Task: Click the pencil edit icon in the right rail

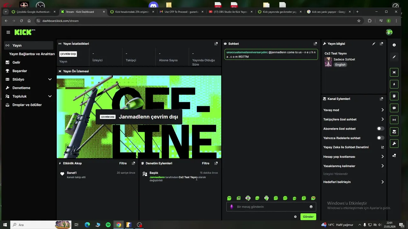Action: (394, 57)
